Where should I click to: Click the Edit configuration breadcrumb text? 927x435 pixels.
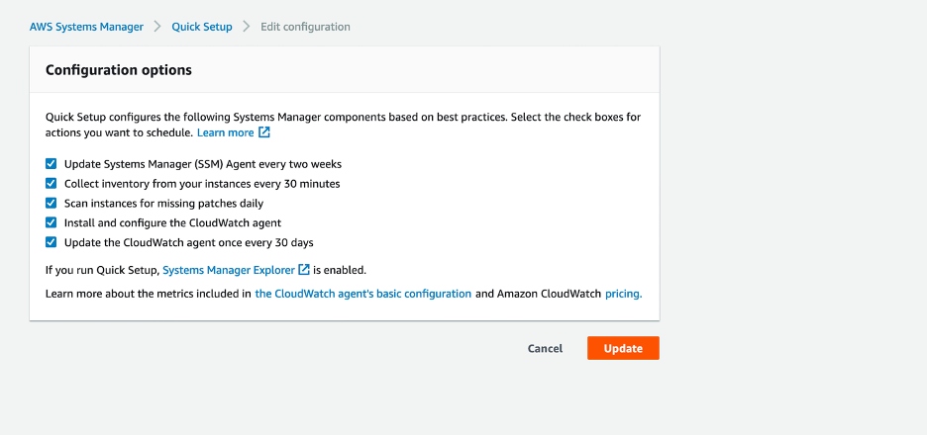point(305,27)
